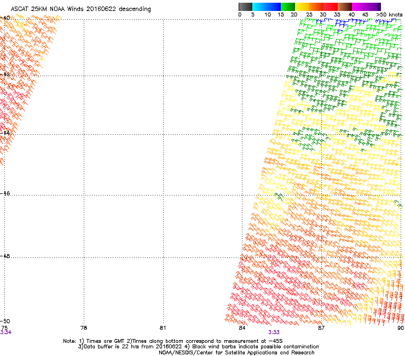Click the '-46' latitude axis label
The width and height of the screenshot is (405, 356).
coord(5,193)
